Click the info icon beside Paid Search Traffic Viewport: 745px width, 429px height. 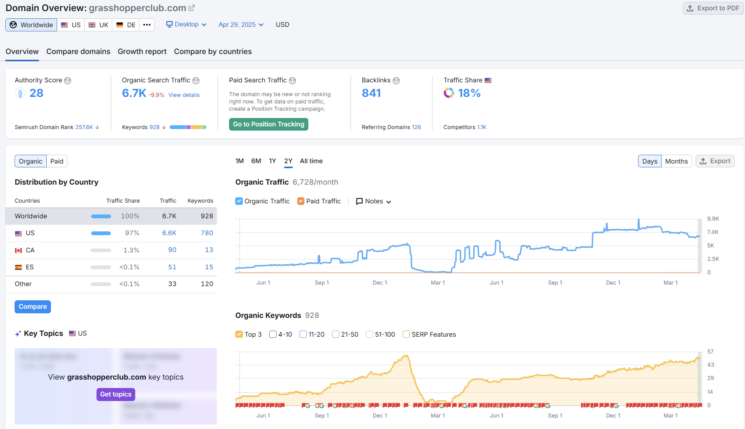[293, 80]
